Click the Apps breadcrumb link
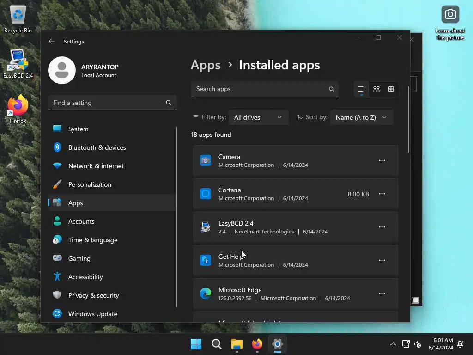The height and width of the screenshot is (355, 473). pyautogui.click(x=206, y=65)
